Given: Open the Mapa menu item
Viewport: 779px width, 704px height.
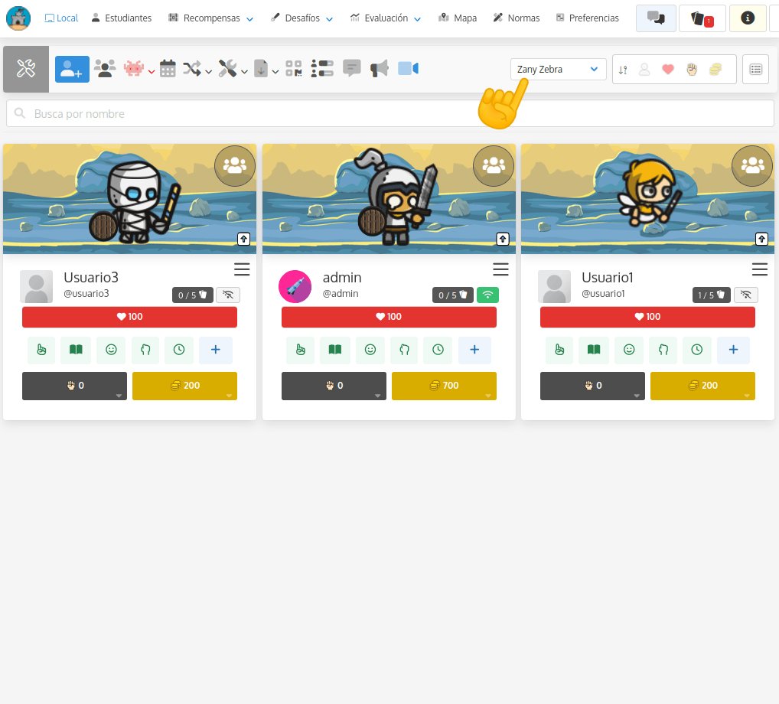Looking at the screenshot, I should [x=457, y=18].
